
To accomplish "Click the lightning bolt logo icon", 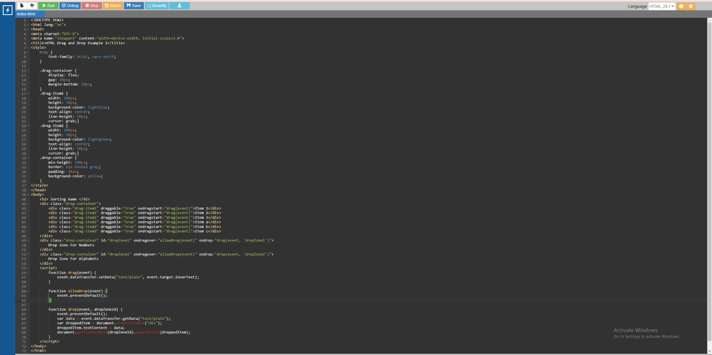I will tap(7, 10).
